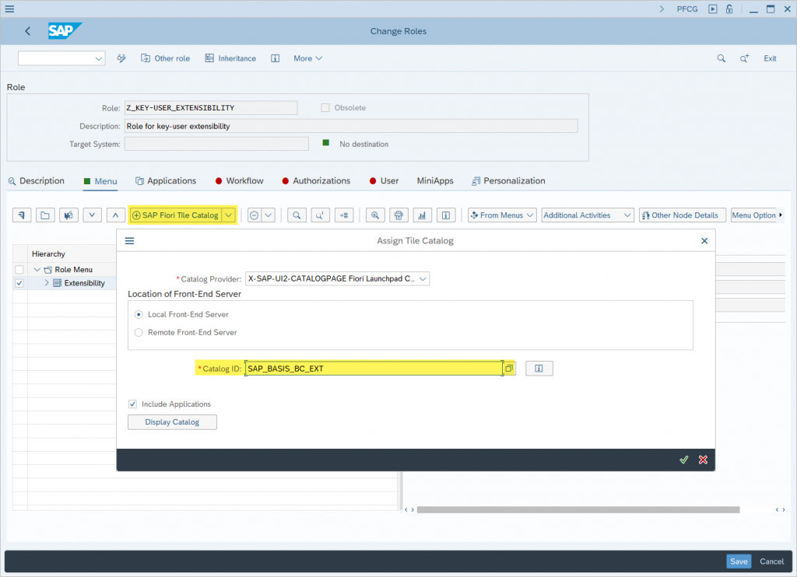This screenshot has height=577, width=797.
Task: Select Remote Front-End Server radio button
Action: (139, 332)
